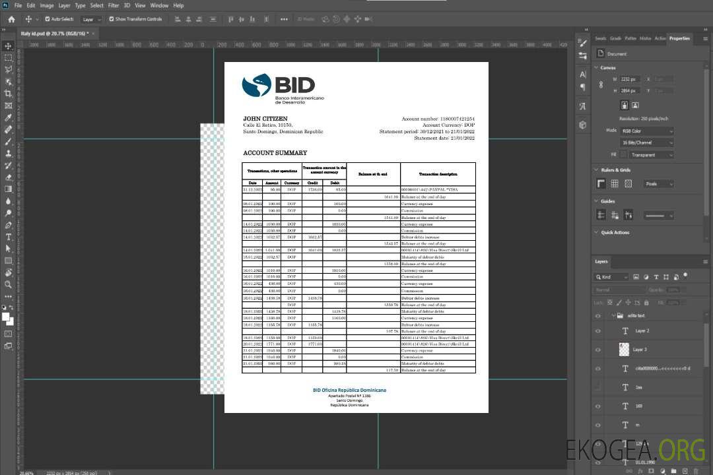Click the canvas width input field
This screenshot has width=713, height=475.
[630, 79]
